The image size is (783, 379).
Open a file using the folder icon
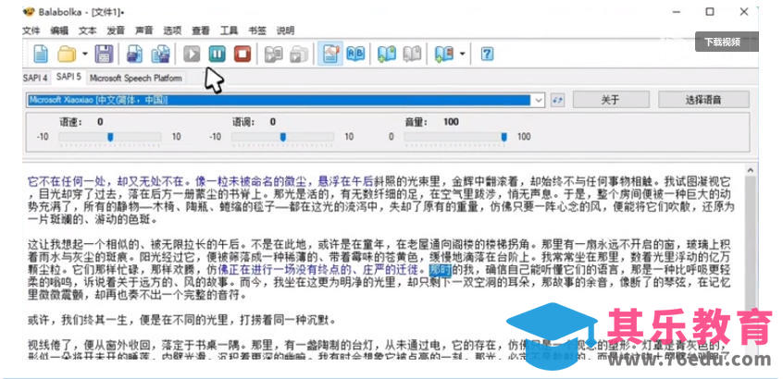pos(67,54)
